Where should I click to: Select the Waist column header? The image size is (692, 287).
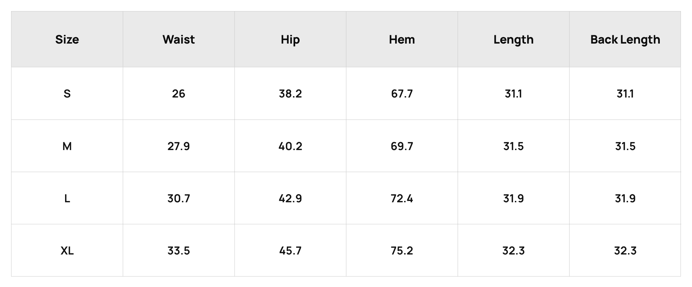point(179,39)
